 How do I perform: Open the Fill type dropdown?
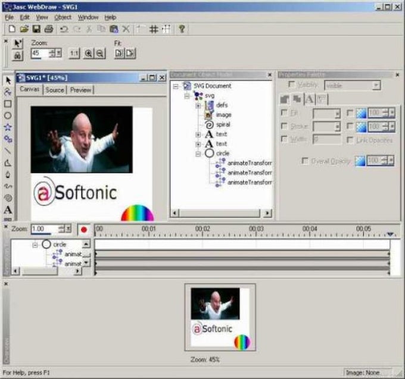point(337,114)
